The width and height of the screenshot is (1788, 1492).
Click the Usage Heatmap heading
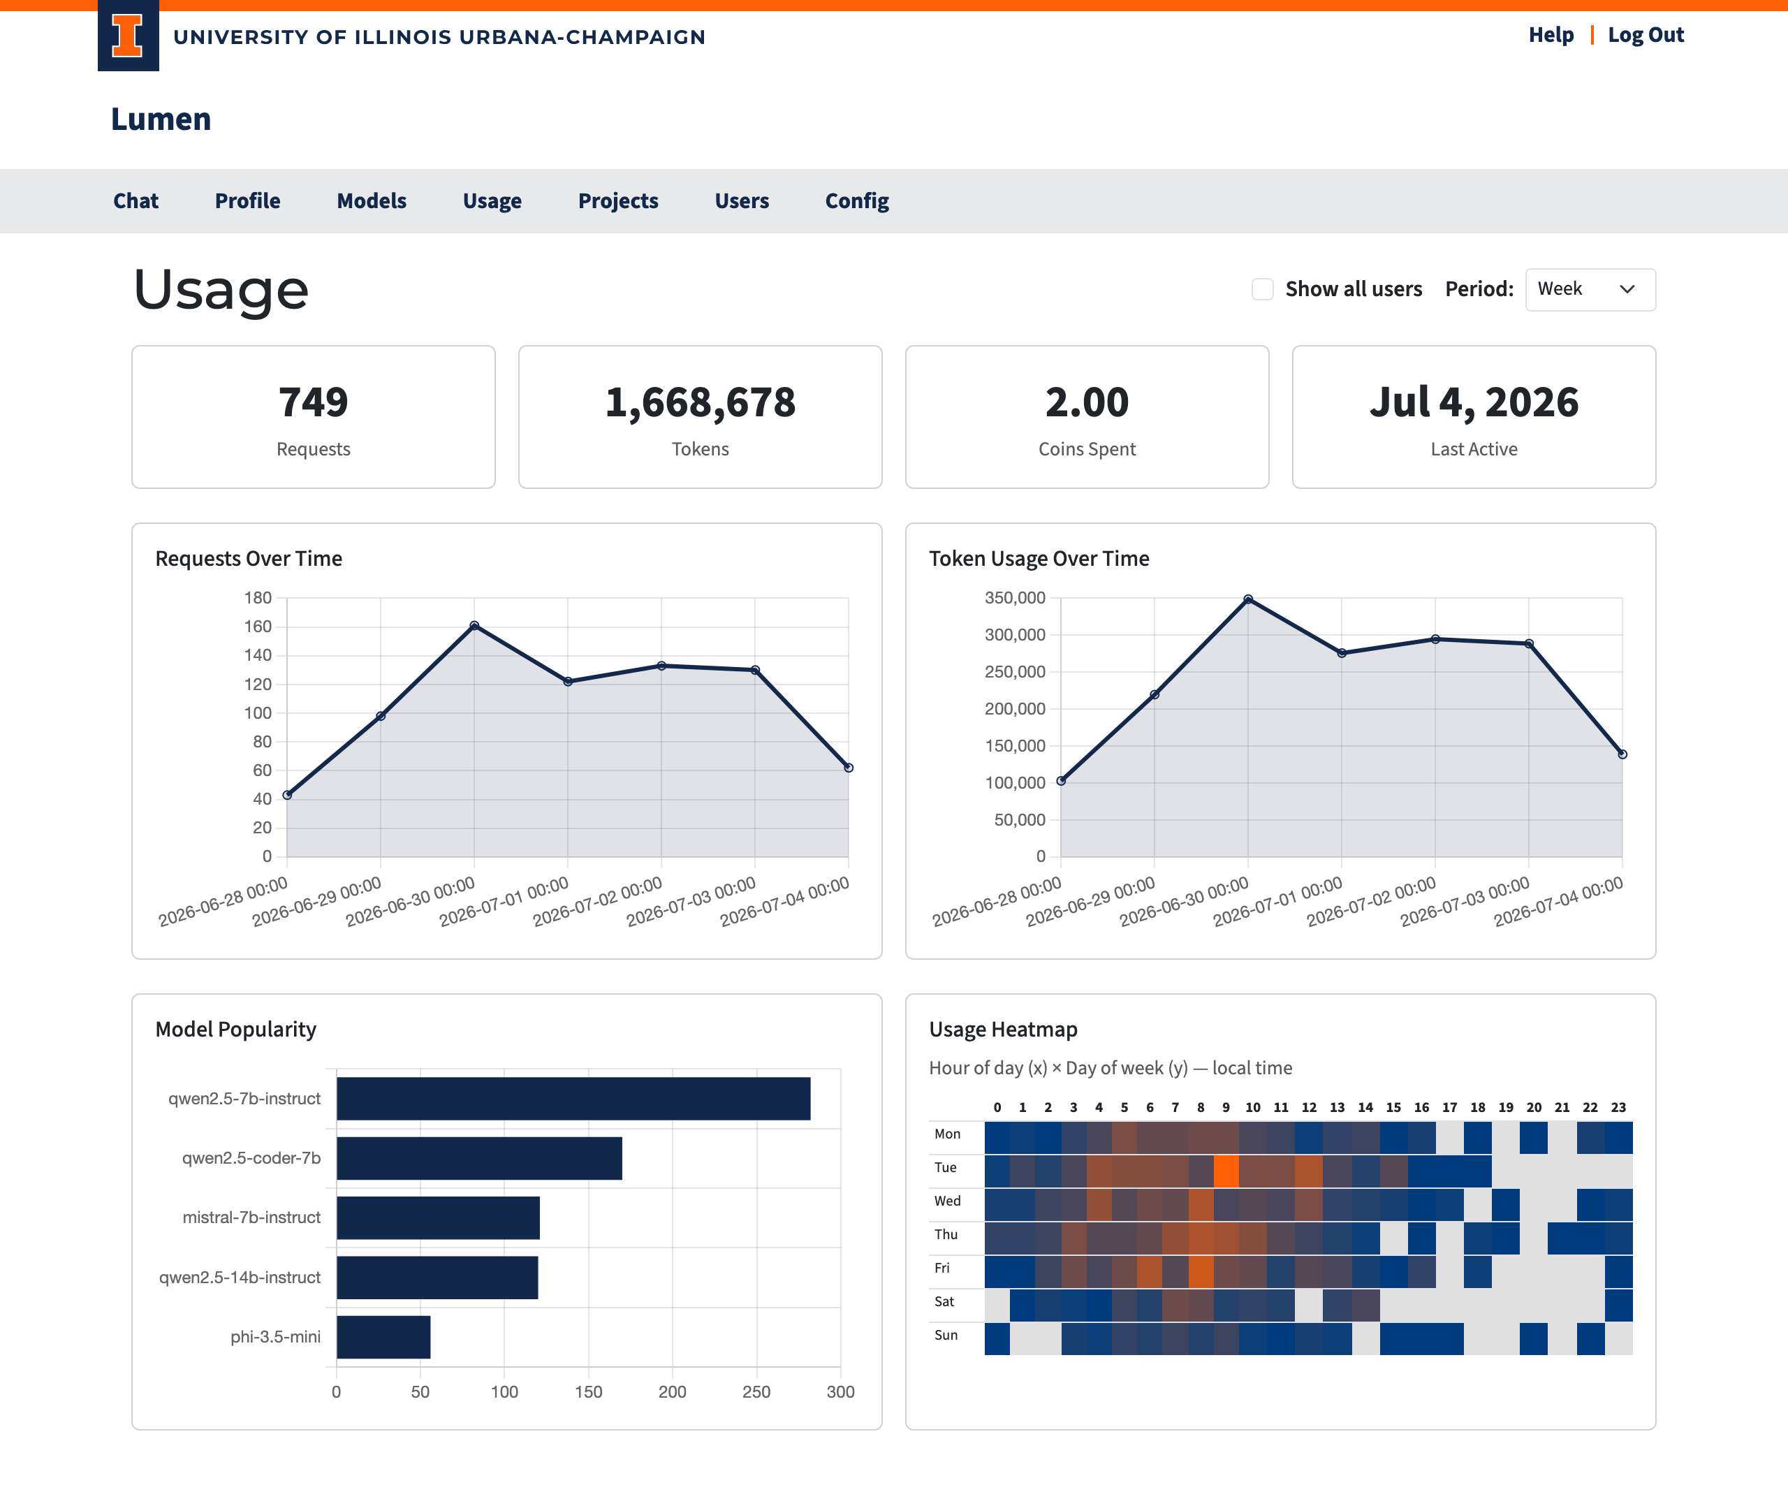[x=1003, y=1030]
